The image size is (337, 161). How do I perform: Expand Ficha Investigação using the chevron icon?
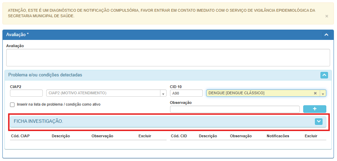click(x=319, y=121)
